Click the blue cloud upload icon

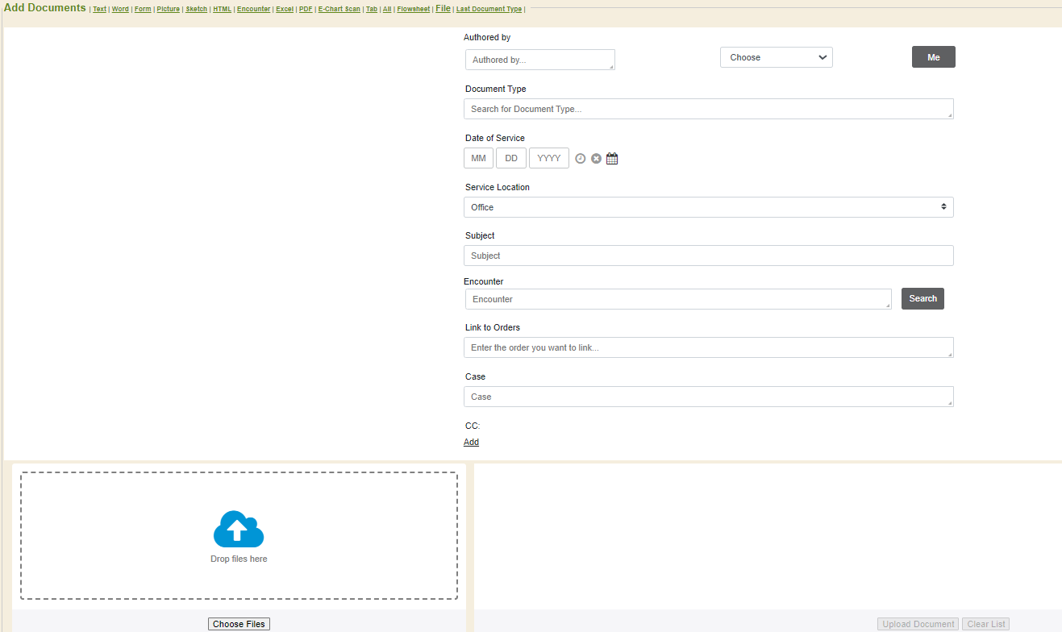coord(238,530)
